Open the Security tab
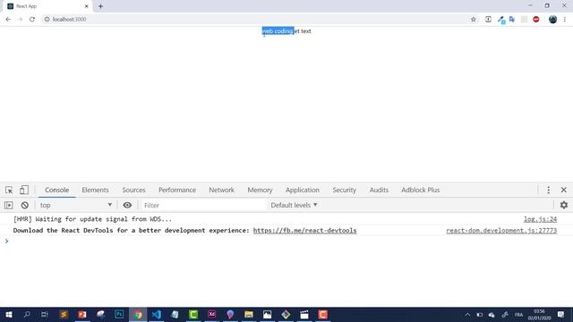 (x=344, y=190)
